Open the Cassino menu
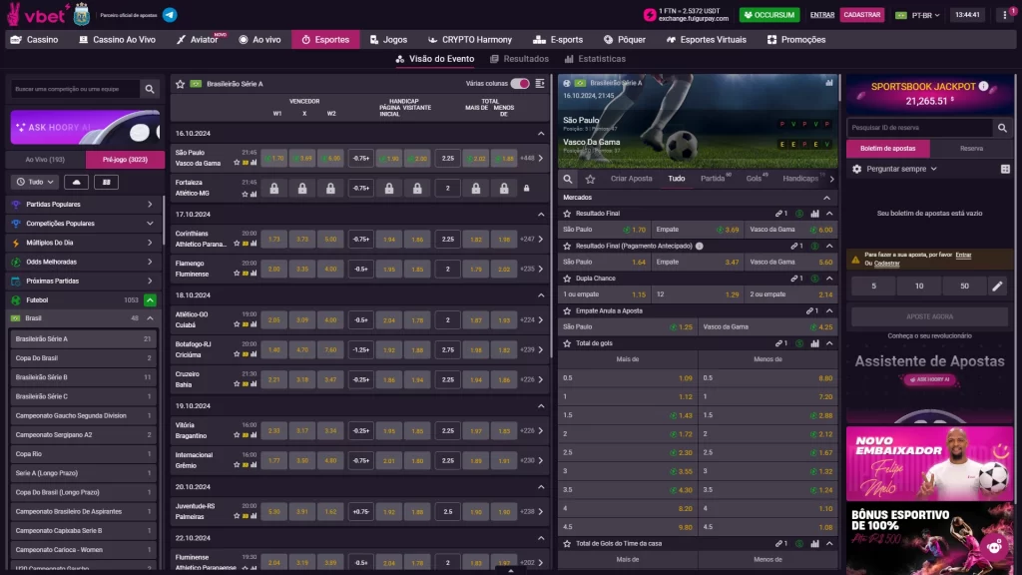This screenshot has height=575, width=1022. click(35, 40)
